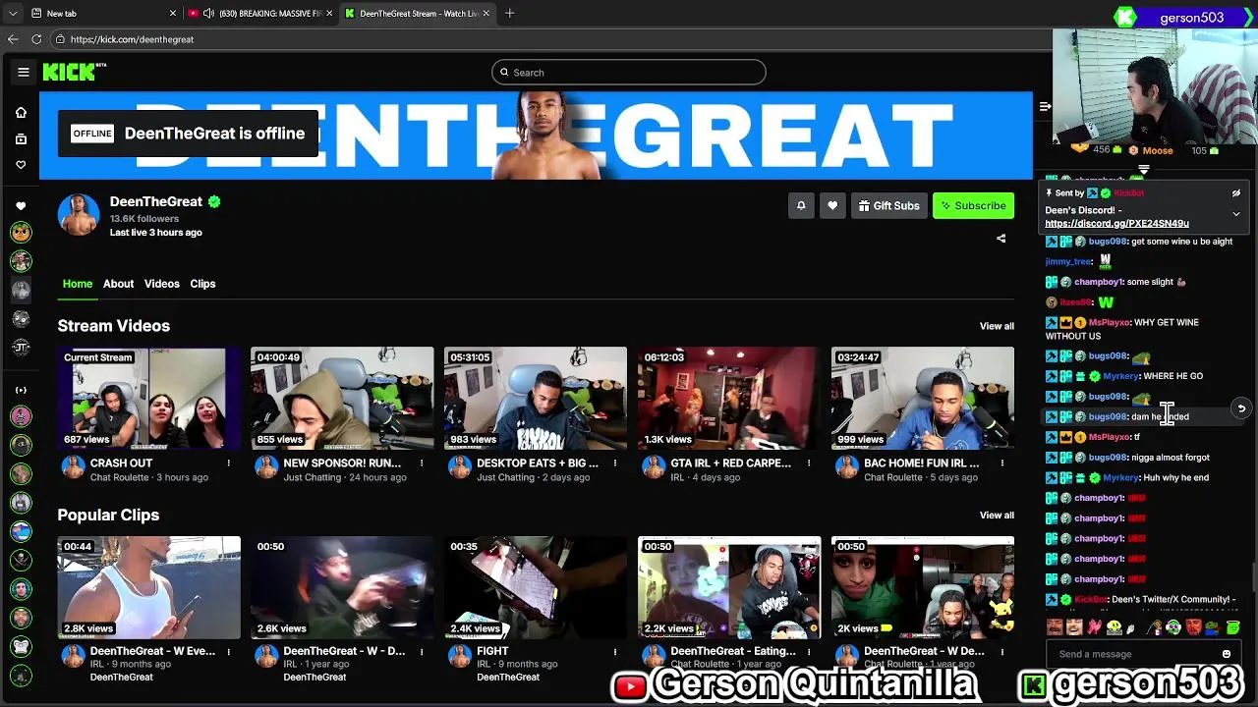Open the 04:00:49 NEW SPONSOR video thumbnail
The image size is (1258, 707).
pos(342,398)
